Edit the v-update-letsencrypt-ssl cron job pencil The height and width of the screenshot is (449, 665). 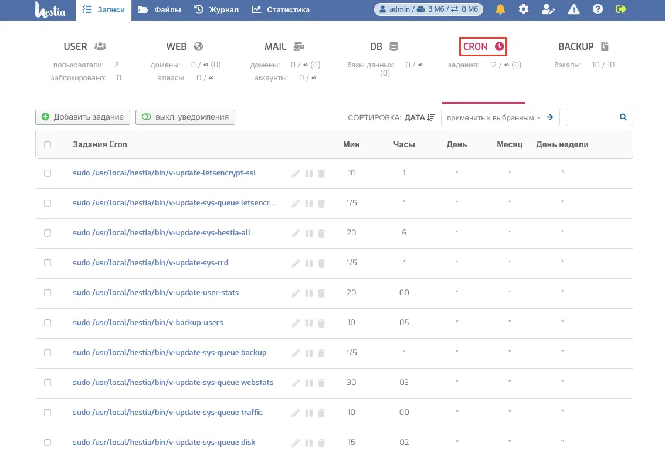click(296, 173)
